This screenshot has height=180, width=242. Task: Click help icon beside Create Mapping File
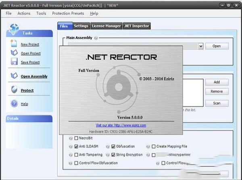pyautogui.click(x=148, y=146)
